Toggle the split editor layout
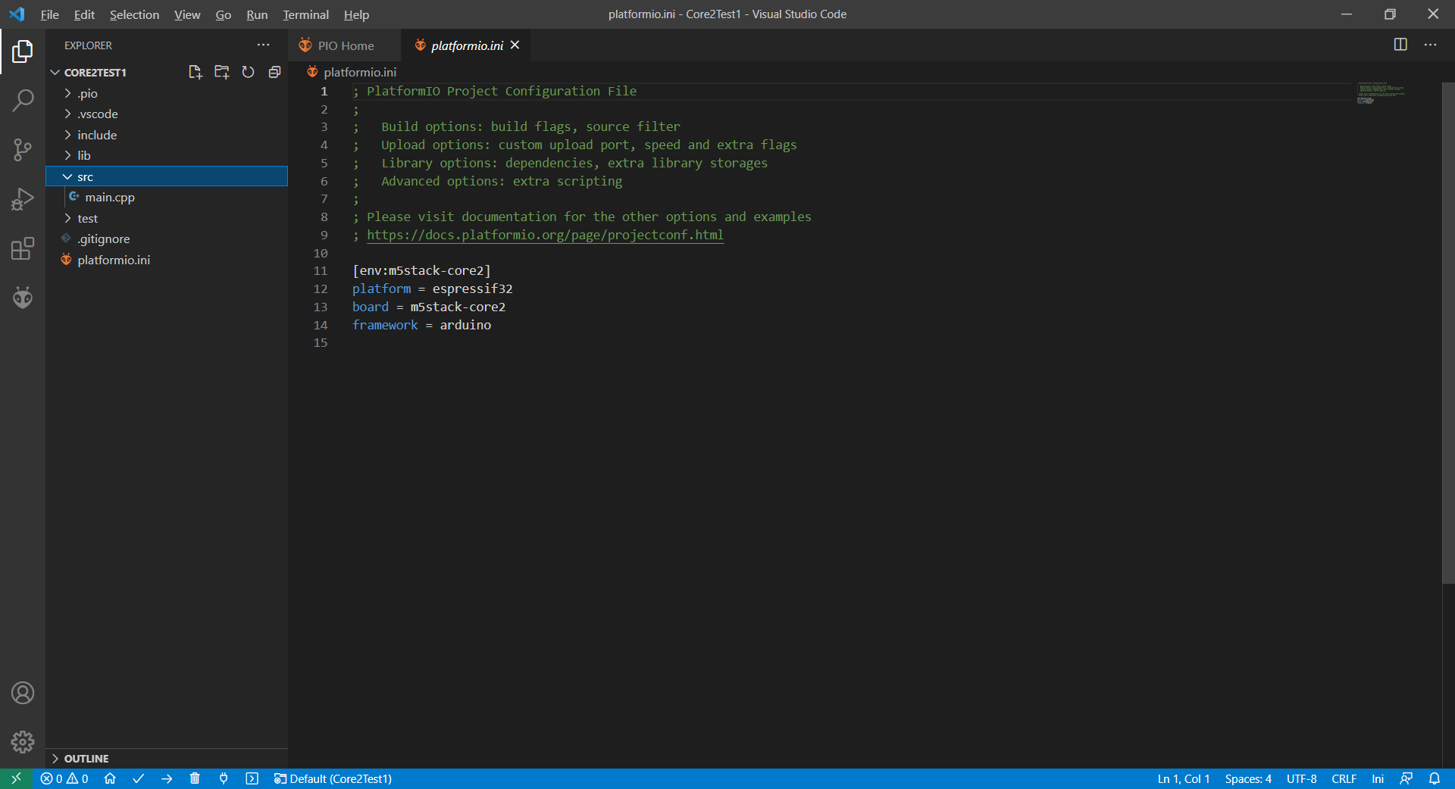 pyautogui.click(x=1400, y=45)
